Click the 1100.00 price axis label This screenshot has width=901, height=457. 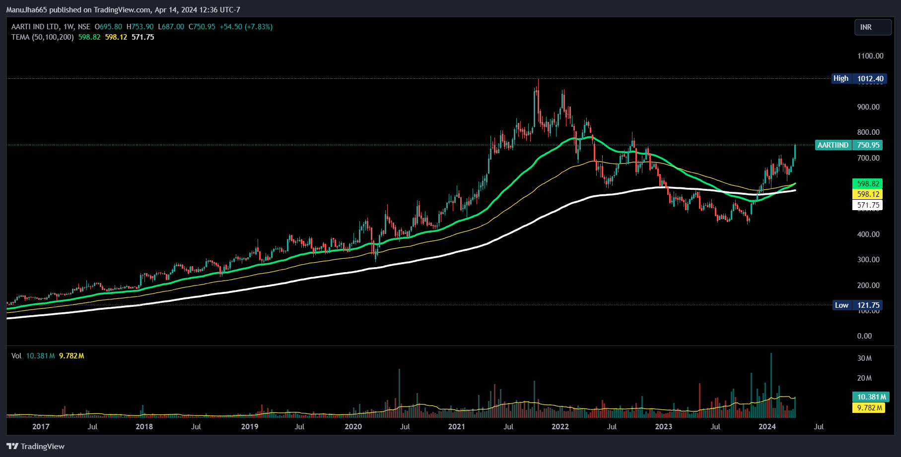point(870,56)
